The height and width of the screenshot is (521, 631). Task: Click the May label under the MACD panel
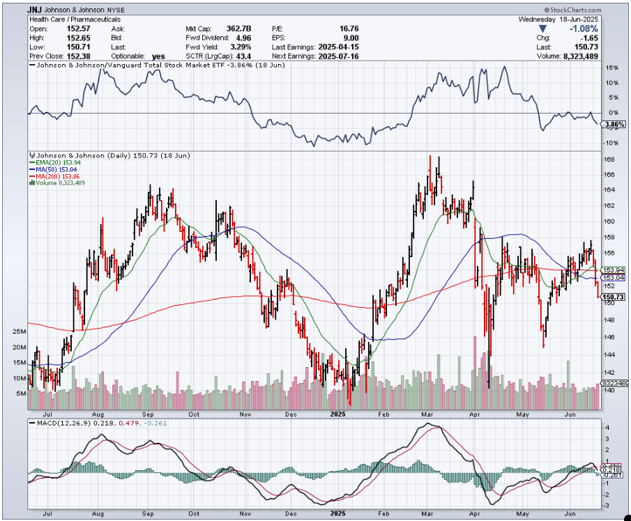pos(522,514)
